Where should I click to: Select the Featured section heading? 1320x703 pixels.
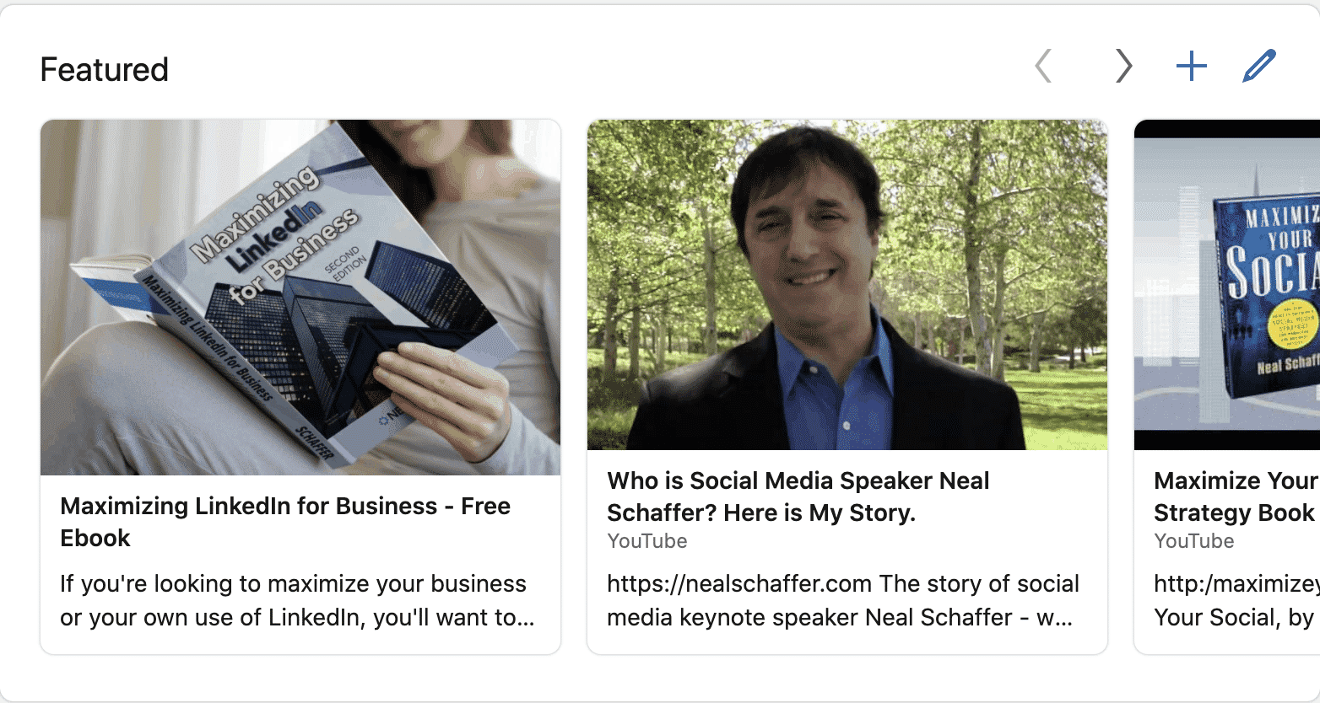(104, 69)
